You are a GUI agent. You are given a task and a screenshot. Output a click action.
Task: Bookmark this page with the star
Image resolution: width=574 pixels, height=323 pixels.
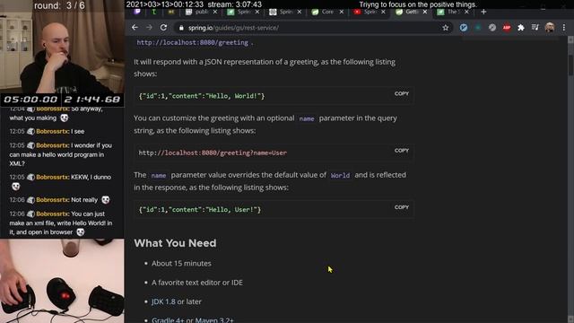coord(445,28)
